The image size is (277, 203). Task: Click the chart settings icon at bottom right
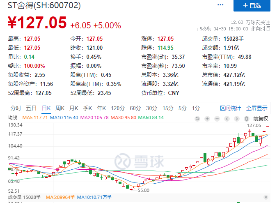(266, 197)
